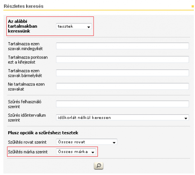
Task: Click the 'Tartalmazza ezen szavak mindegyikét' label
Action: click(25, 46)
